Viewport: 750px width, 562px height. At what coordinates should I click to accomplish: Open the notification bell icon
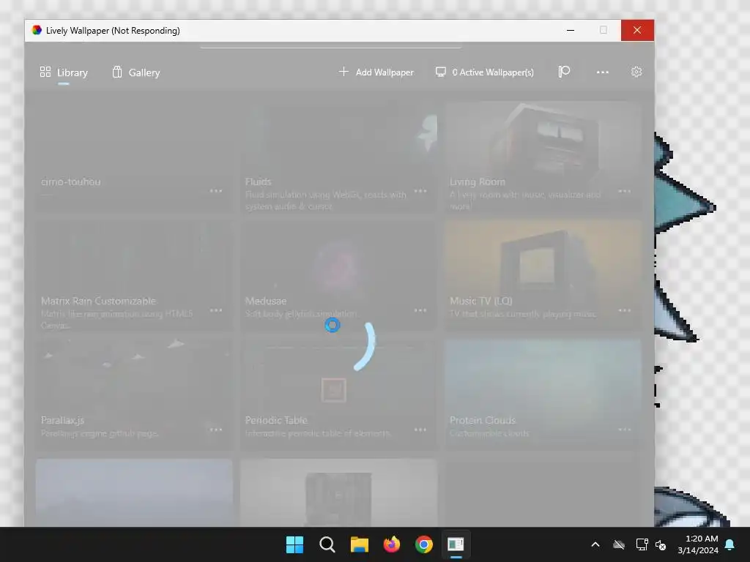click(730, 544)
